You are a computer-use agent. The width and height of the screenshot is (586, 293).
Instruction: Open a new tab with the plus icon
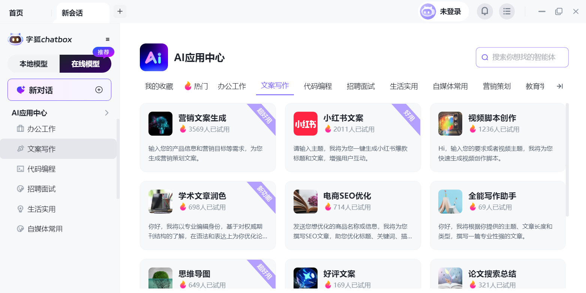[120, 11]
